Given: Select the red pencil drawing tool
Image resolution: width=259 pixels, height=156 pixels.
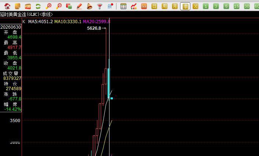Looking at the screenshot, I should (79, 6).
